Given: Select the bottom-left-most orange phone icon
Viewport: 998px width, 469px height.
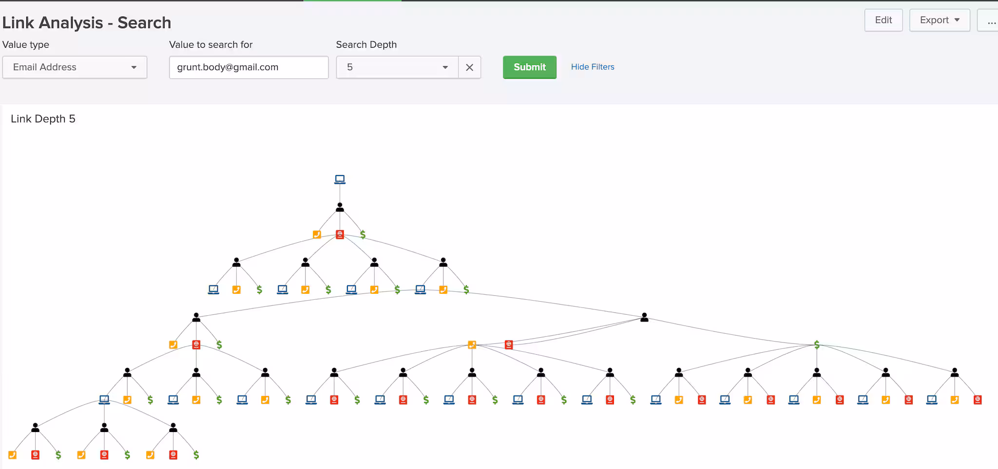Looking at the screenshot, I should pos(12,455).
